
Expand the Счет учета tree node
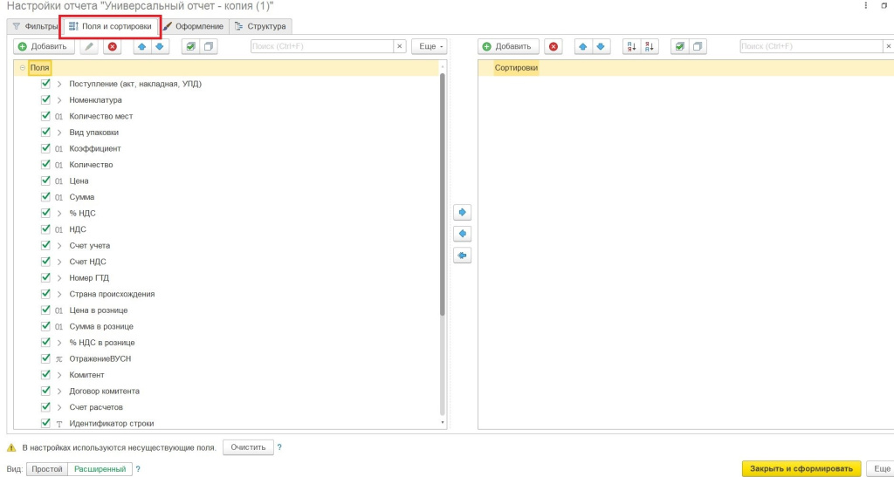[x=59, y=246]
